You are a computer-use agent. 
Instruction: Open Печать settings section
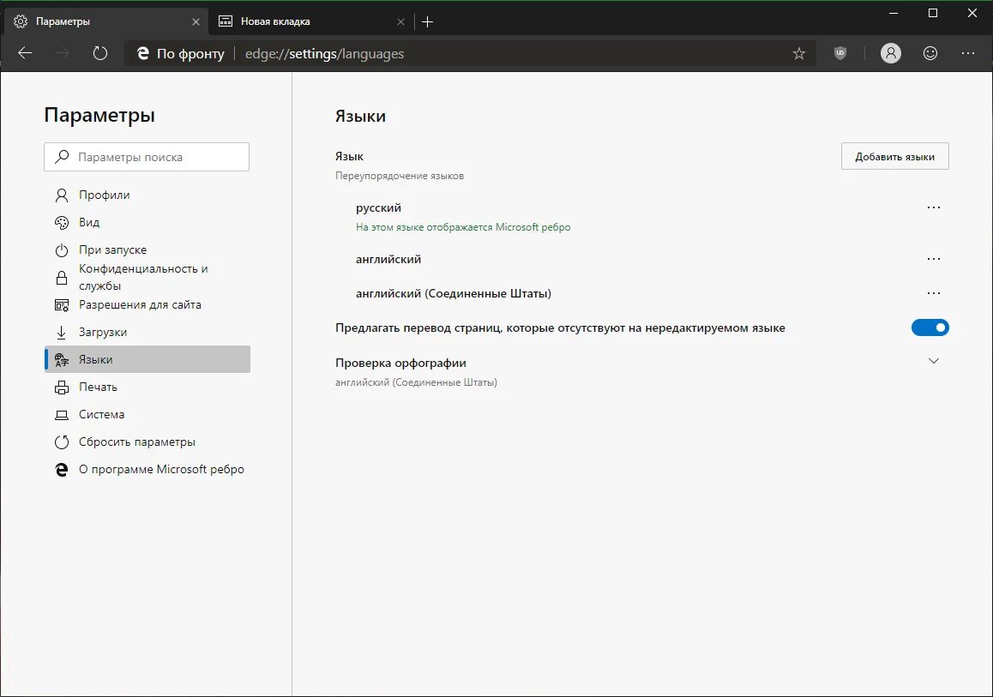pyautogui.click(x=147, y=387)
